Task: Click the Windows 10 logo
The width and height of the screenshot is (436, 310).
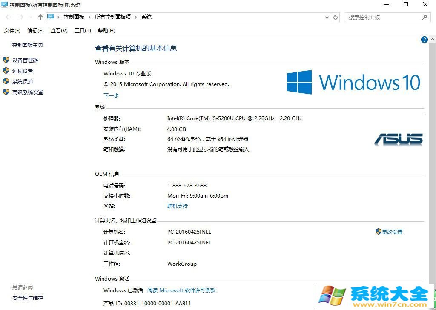Action: point(353,82)
